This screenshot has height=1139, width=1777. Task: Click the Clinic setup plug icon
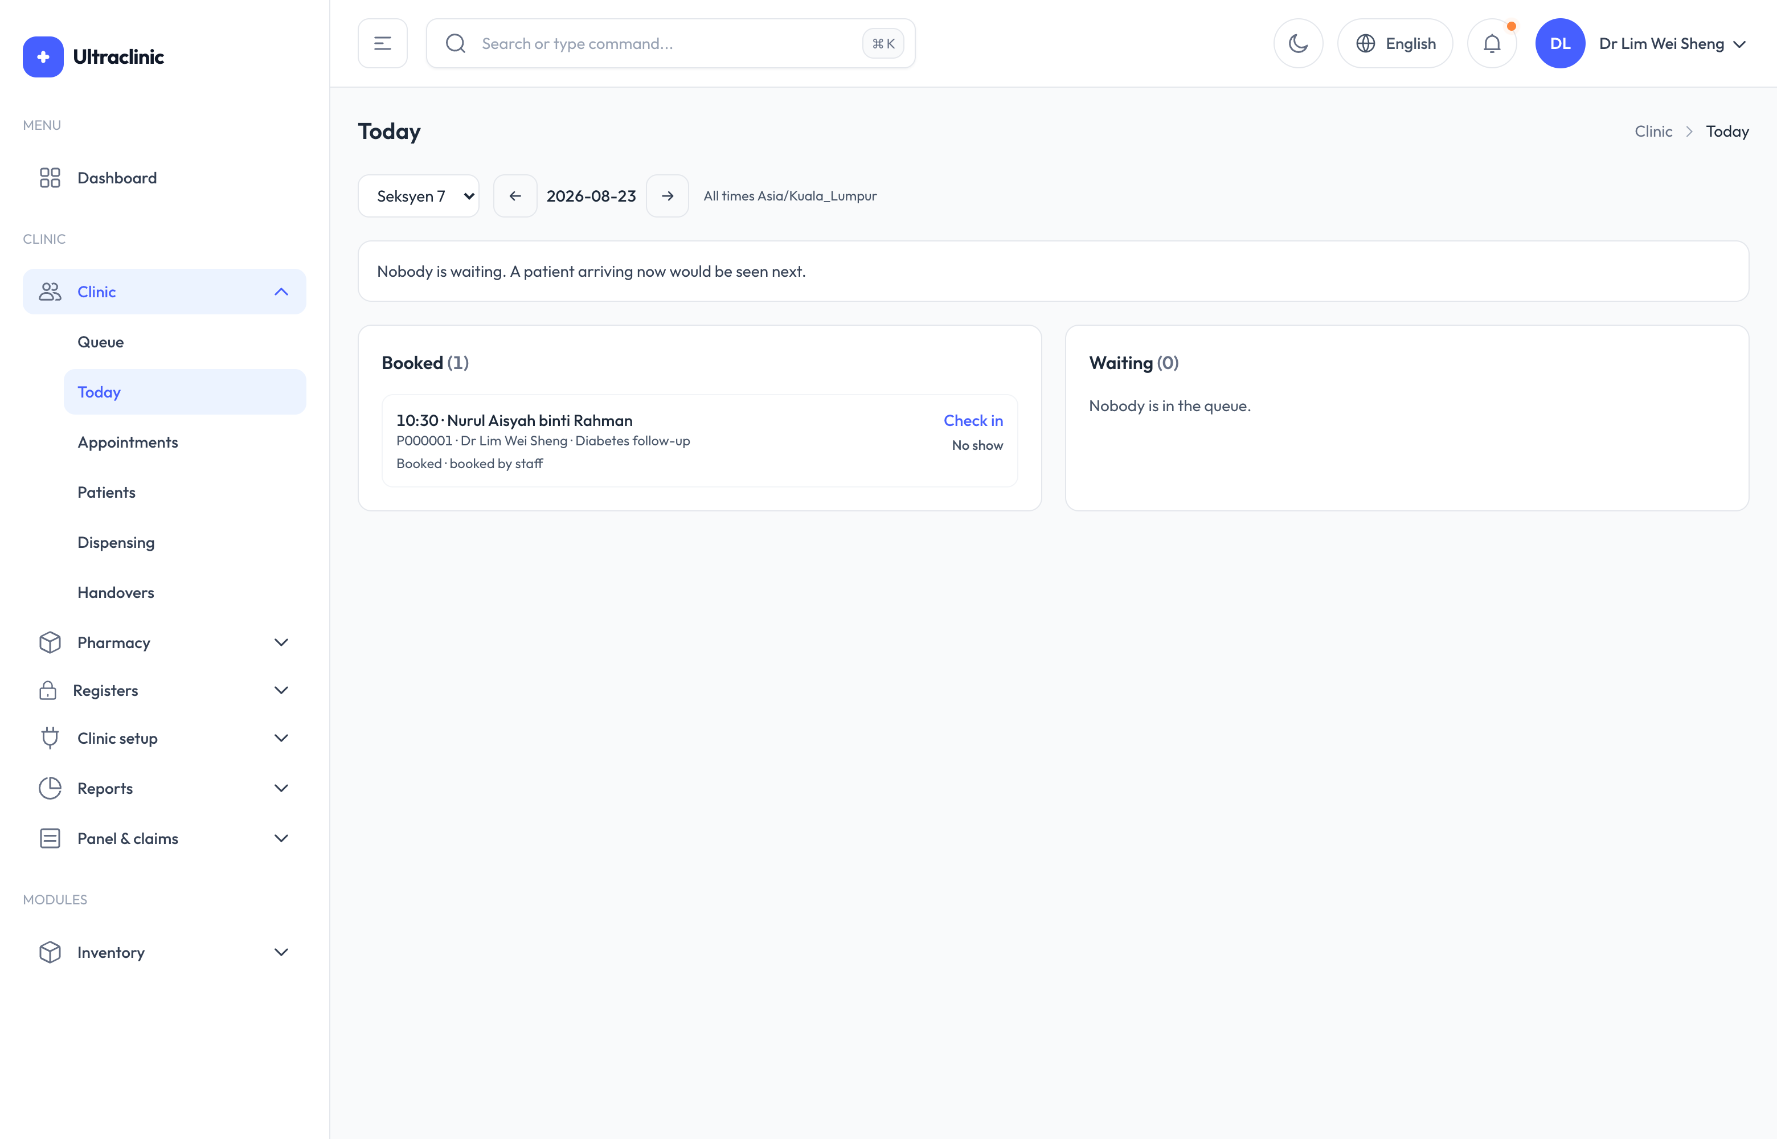tap(50, 738)
